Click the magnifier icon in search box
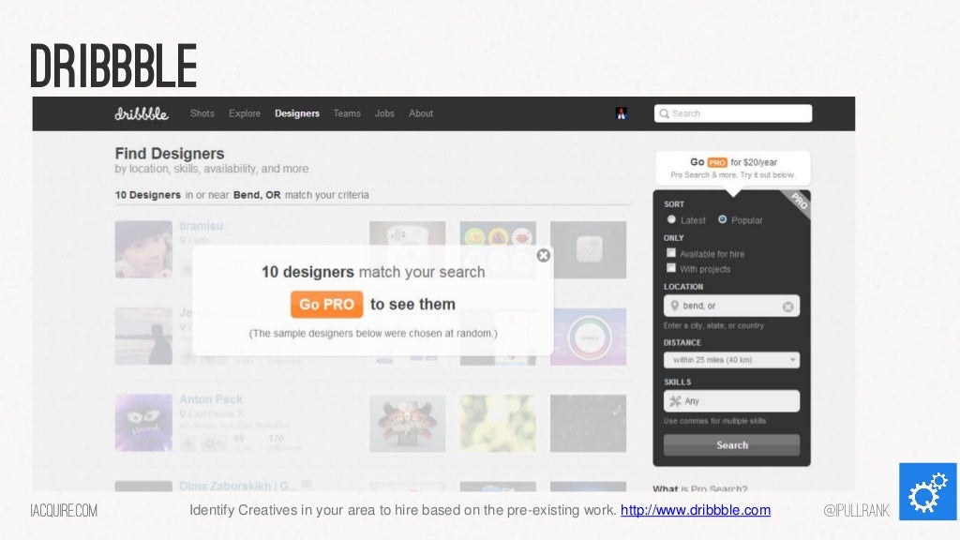 (664, 113)
